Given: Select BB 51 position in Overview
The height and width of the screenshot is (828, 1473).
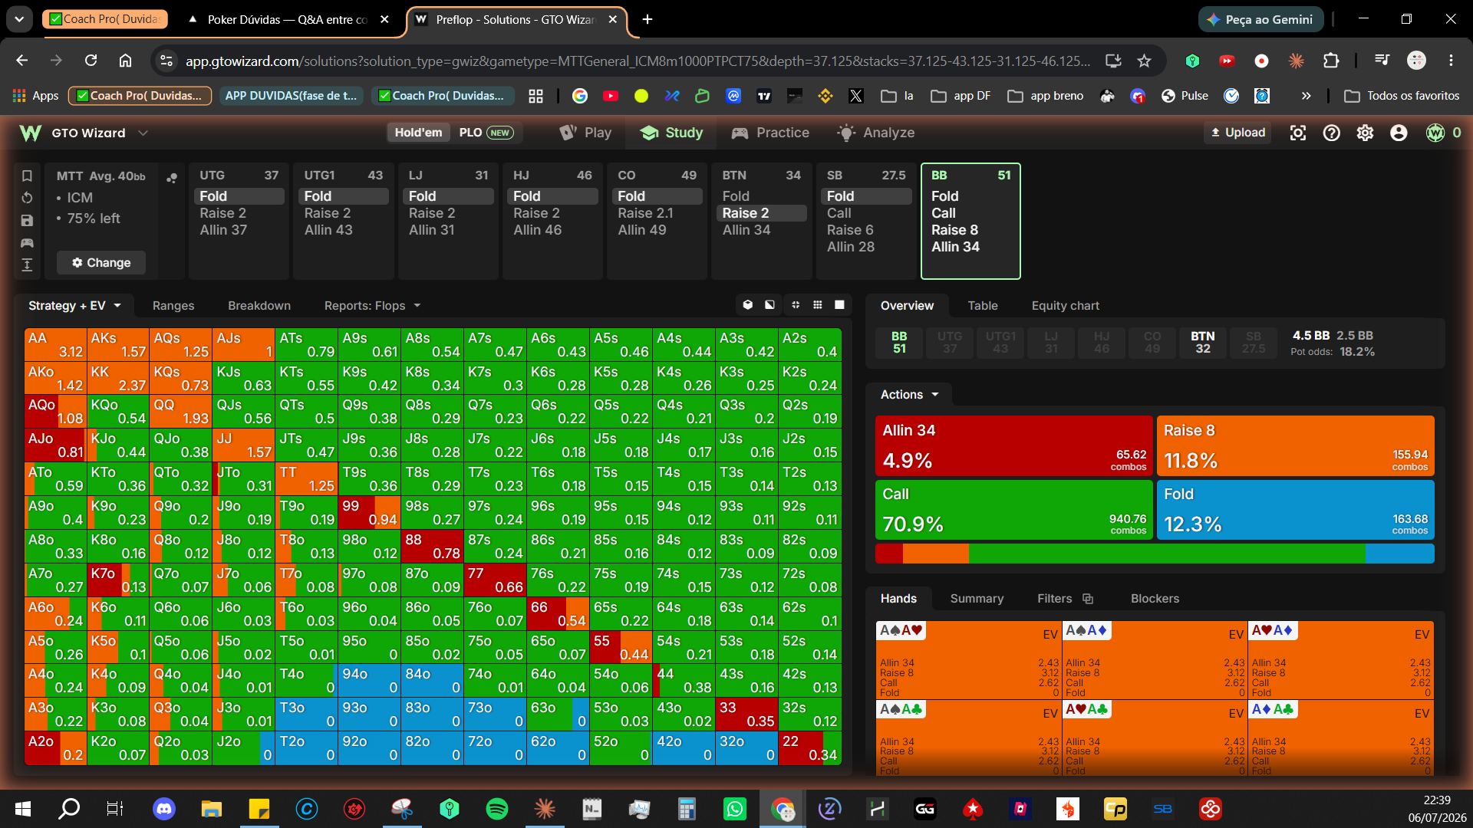Looking at the screenshot, I should 899,343.
